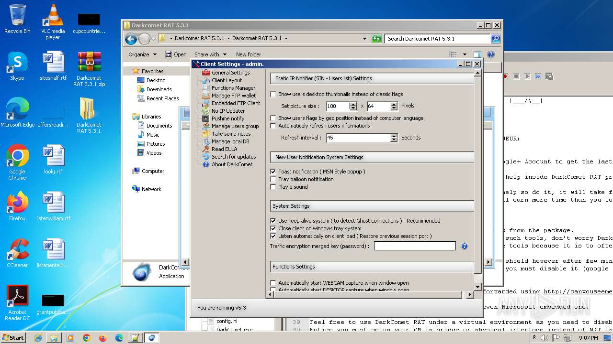This screenshot has width=613, height=344.
Task: Open Acrobat Reader DC desktop icon
Action: coord(17,303)
